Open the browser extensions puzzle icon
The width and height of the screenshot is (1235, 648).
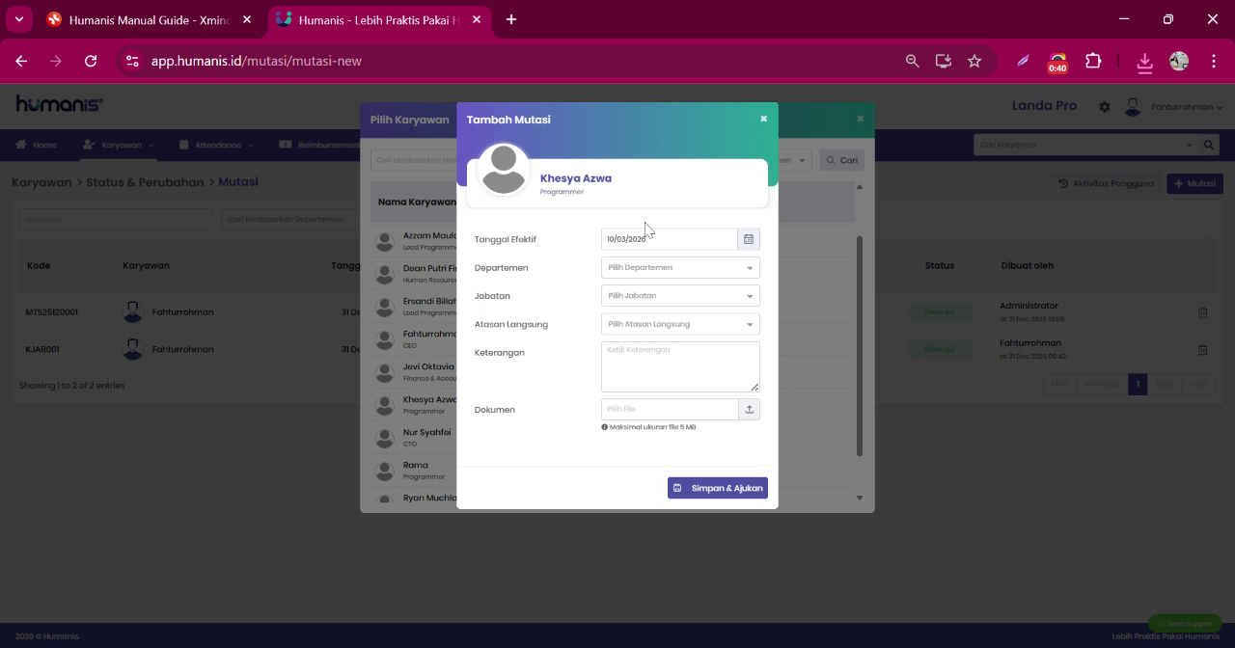tap(1093, 61)
